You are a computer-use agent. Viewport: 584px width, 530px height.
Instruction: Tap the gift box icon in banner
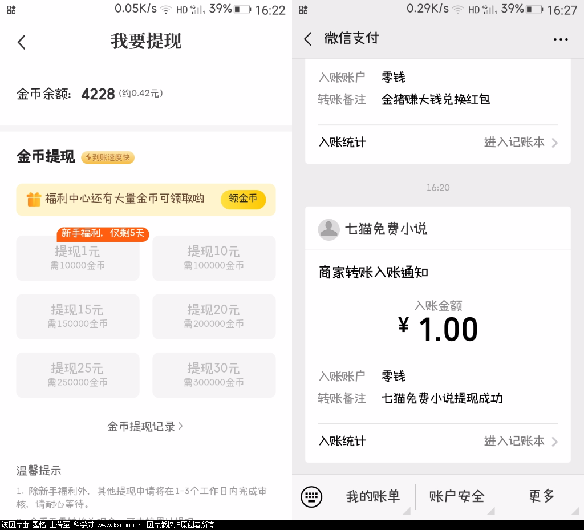[34, 199]
